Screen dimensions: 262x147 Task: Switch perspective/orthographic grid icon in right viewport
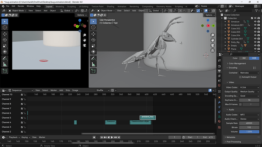coord(213,51)
